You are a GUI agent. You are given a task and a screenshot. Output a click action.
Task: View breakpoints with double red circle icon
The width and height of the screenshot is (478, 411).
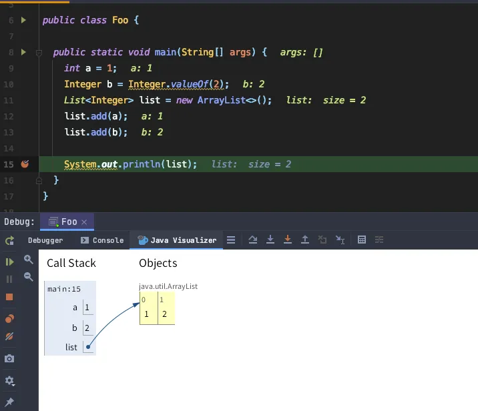click(x=9, y=319)
